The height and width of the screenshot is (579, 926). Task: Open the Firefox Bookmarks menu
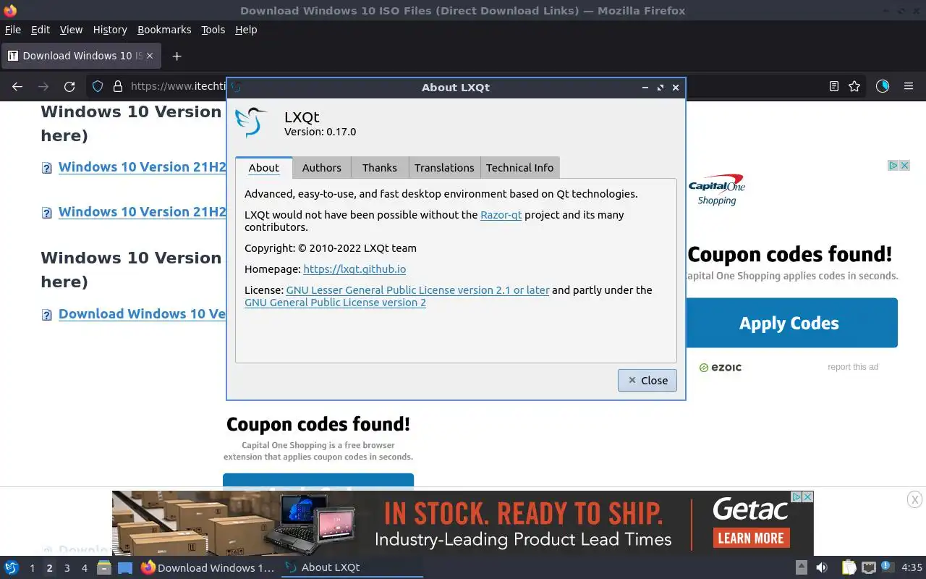164,30
